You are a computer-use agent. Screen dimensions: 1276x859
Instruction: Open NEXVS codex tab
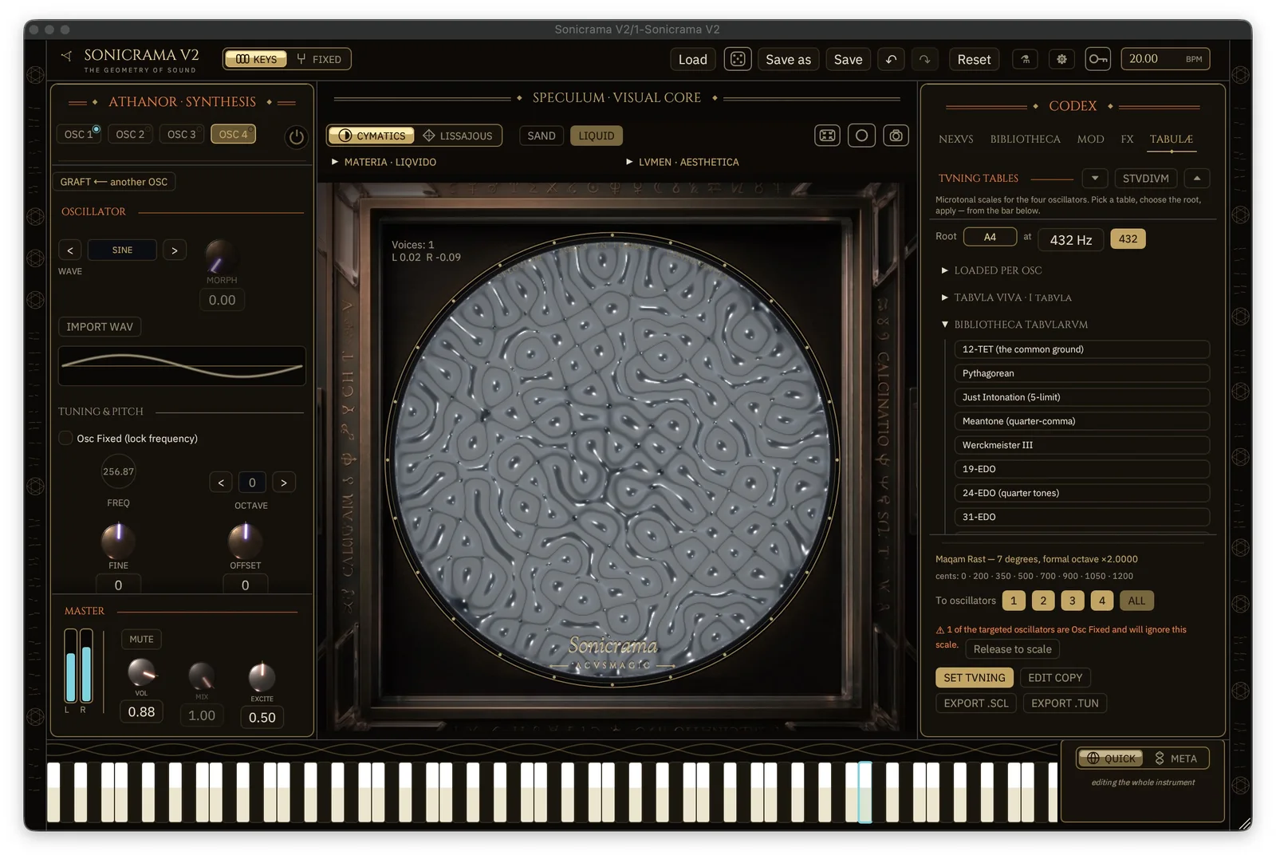pyautogui.click(x=955, y=139)
